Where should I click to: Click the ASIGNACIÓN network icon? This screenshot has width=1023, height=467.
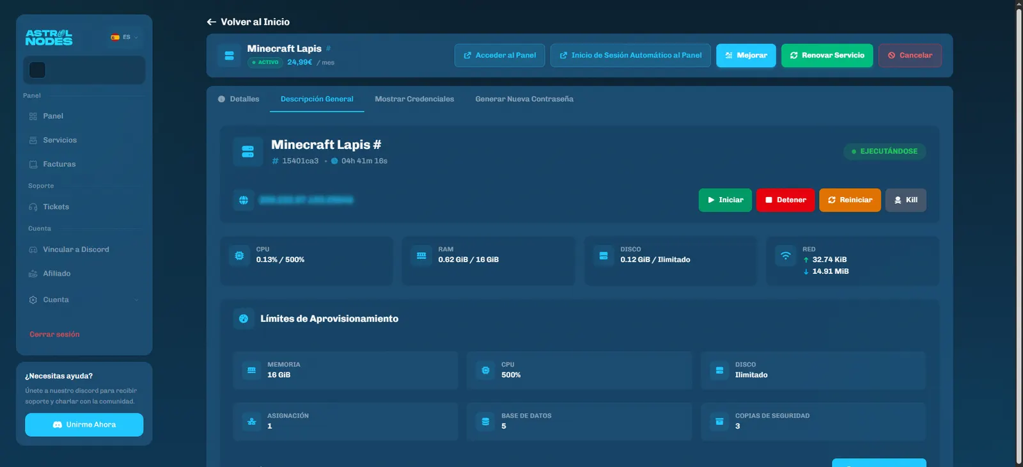(x=252, y=422)
